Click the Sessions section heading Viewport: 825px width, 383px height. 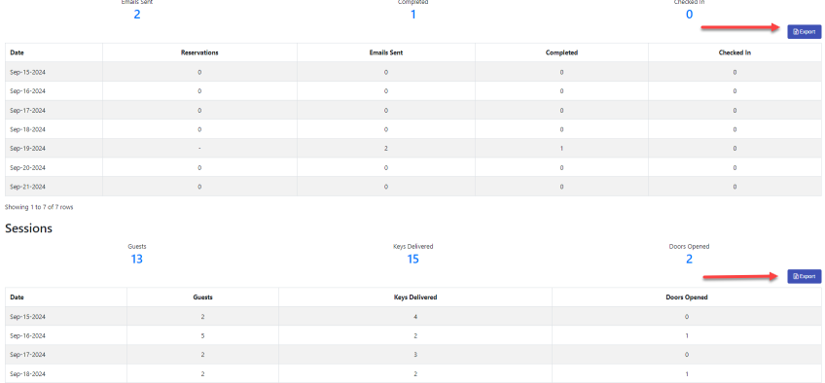(28, 228)
